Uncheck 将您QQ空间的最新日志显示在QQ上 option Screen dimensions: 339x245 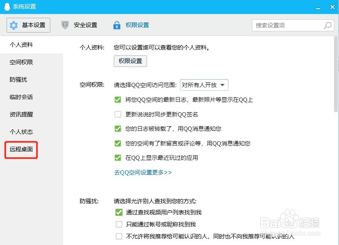click(x=118, y=100)
